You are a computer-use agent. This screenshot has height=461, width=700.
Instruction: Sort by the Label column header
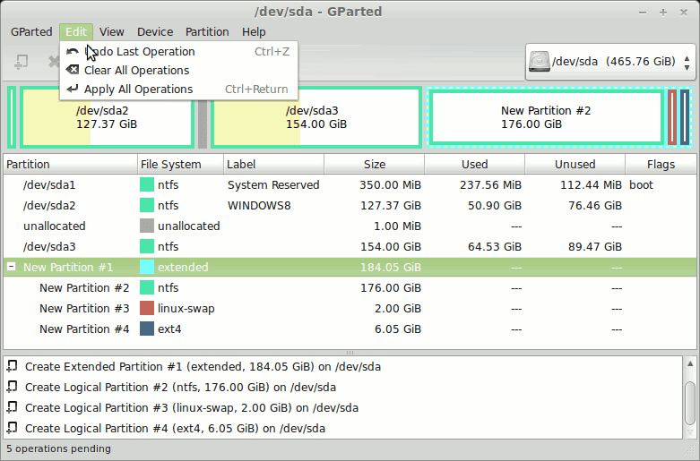273,164
